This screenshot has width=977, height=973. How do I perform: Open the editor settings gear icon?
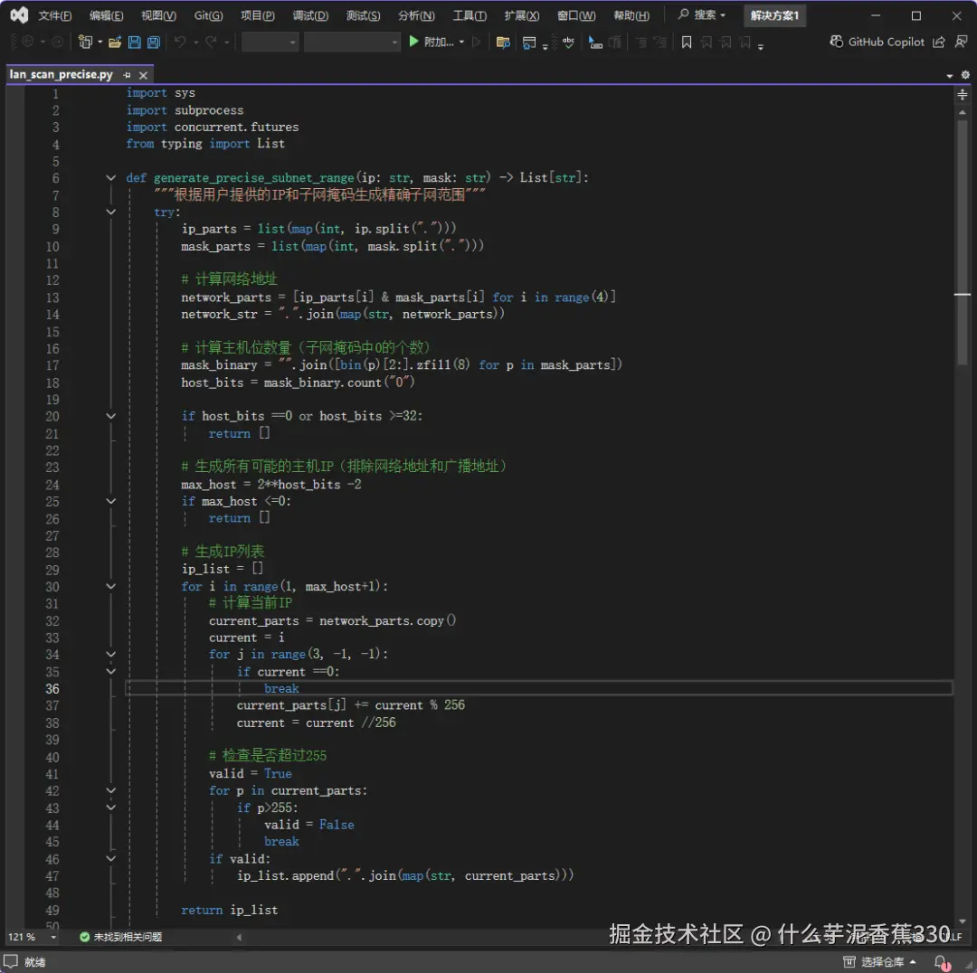coord(965,75)
